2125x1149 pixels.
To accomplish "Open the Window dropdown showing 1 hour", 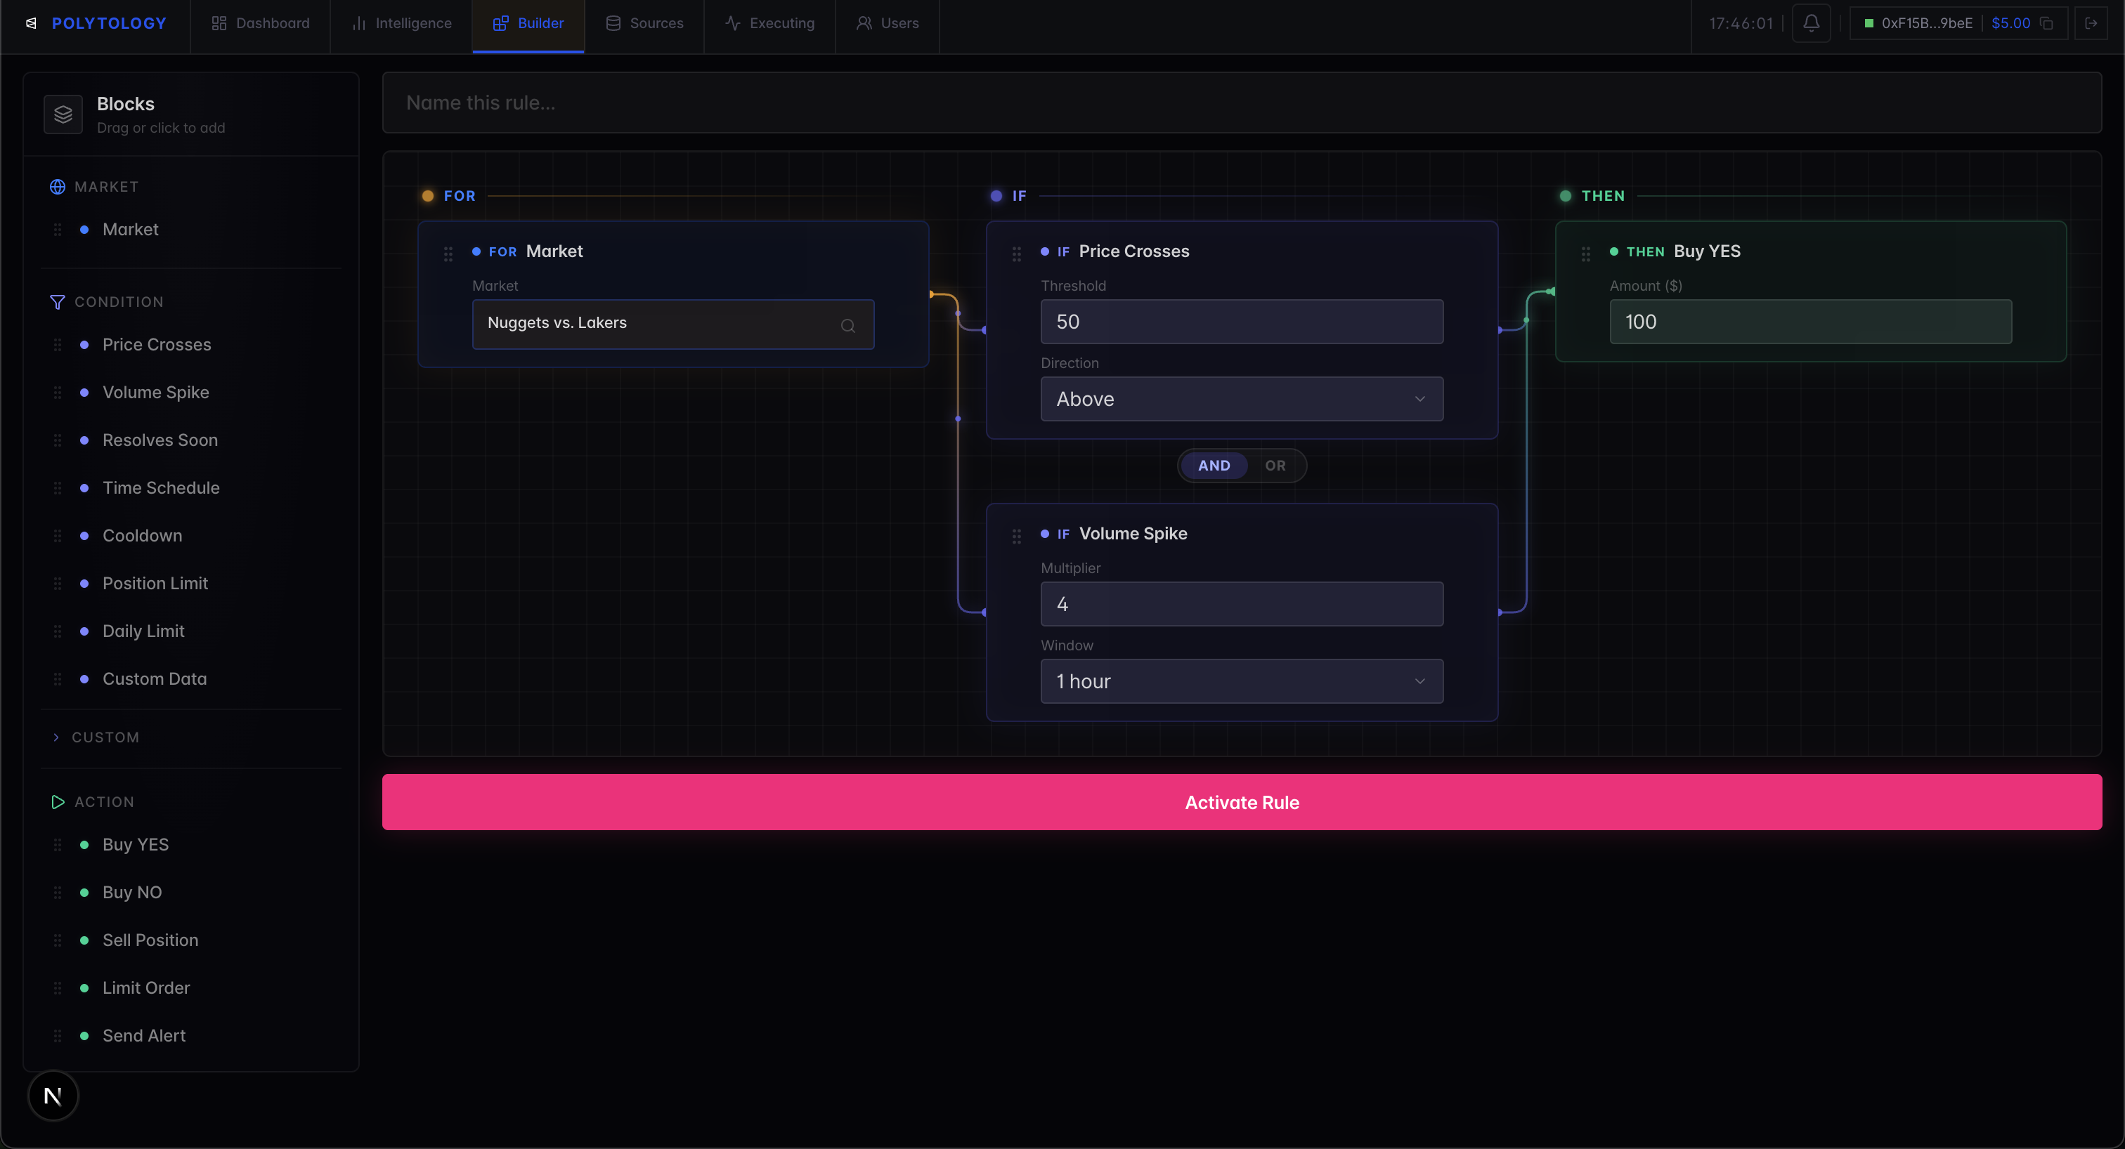I will (x=1242, y=682).
